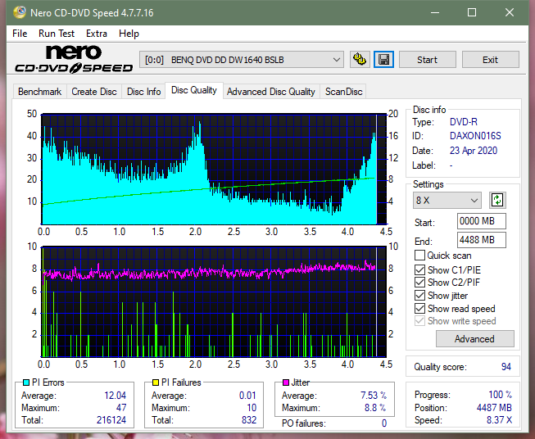Viewport: 535px width, 439px height.
Task: Click the Quality score value 94
Action: (506, 367)
